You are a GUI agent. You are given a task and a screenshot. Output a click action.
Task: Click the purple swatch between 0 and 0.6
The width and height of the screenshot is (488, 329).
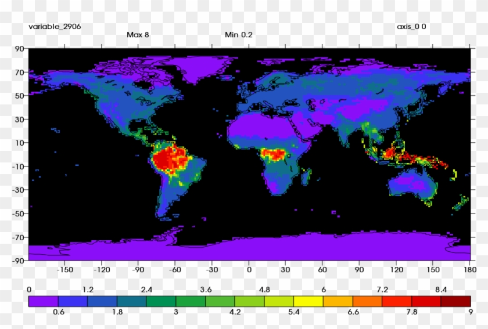[x=44, y=301]
